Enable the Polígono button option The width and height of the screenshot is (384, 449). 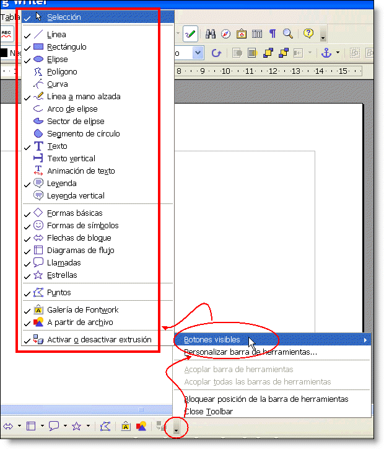coord(62,72)
